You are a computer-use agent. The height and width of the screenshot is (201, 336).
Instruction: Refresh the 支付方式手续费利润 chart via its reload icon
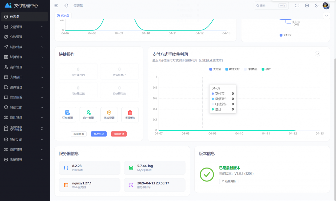[318, 54]
